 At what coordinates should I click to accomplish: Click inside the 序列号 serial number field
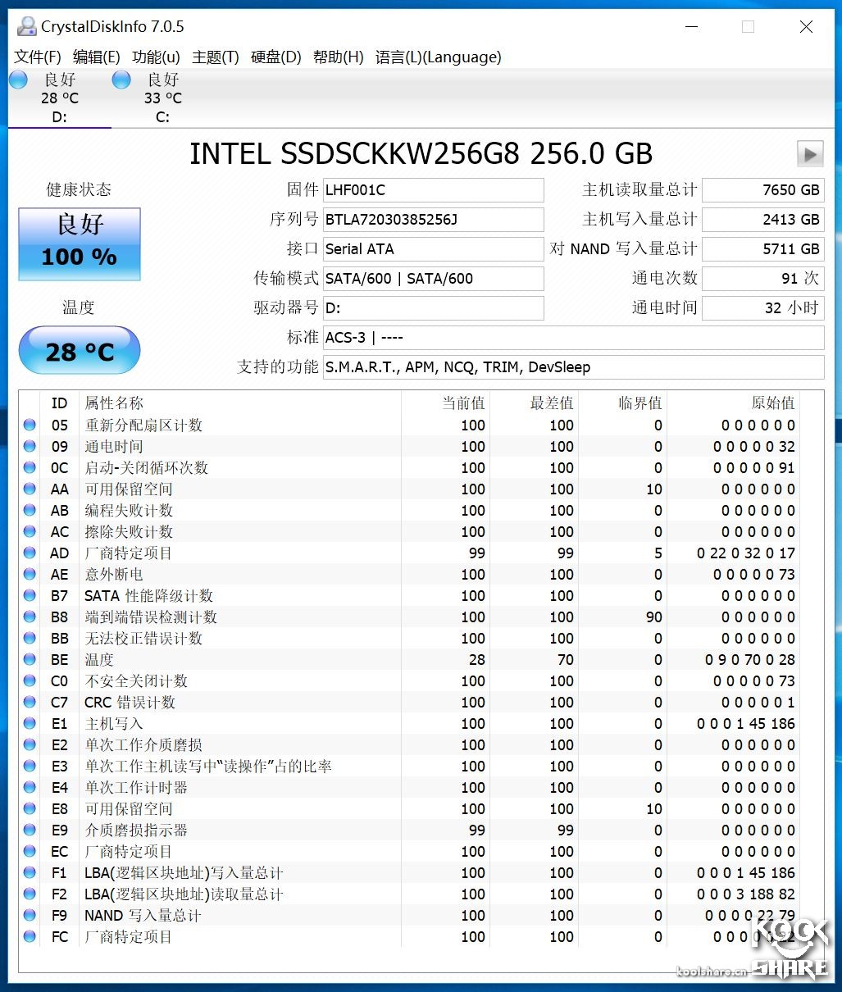pos(433,220)
